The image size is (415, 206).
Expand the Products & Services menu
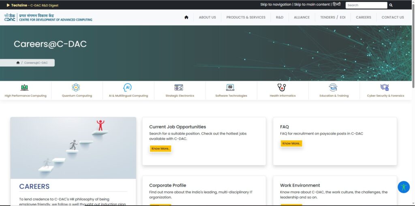[246, 17]
